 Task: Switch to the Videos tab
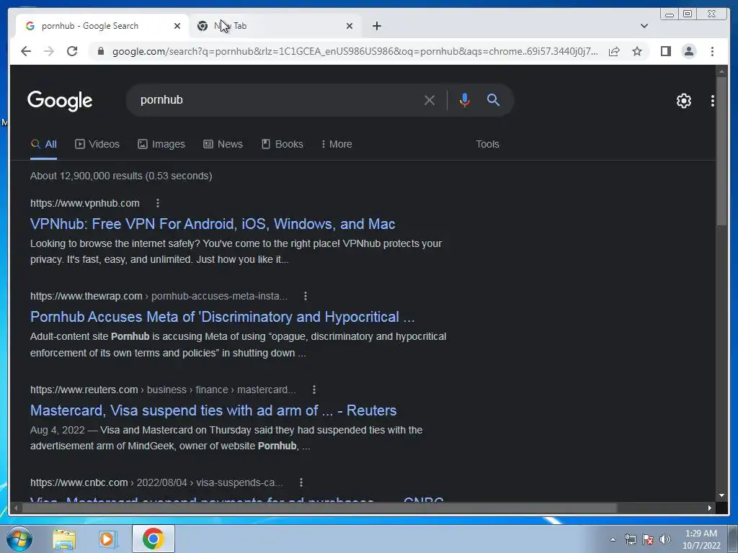[97, 144]
